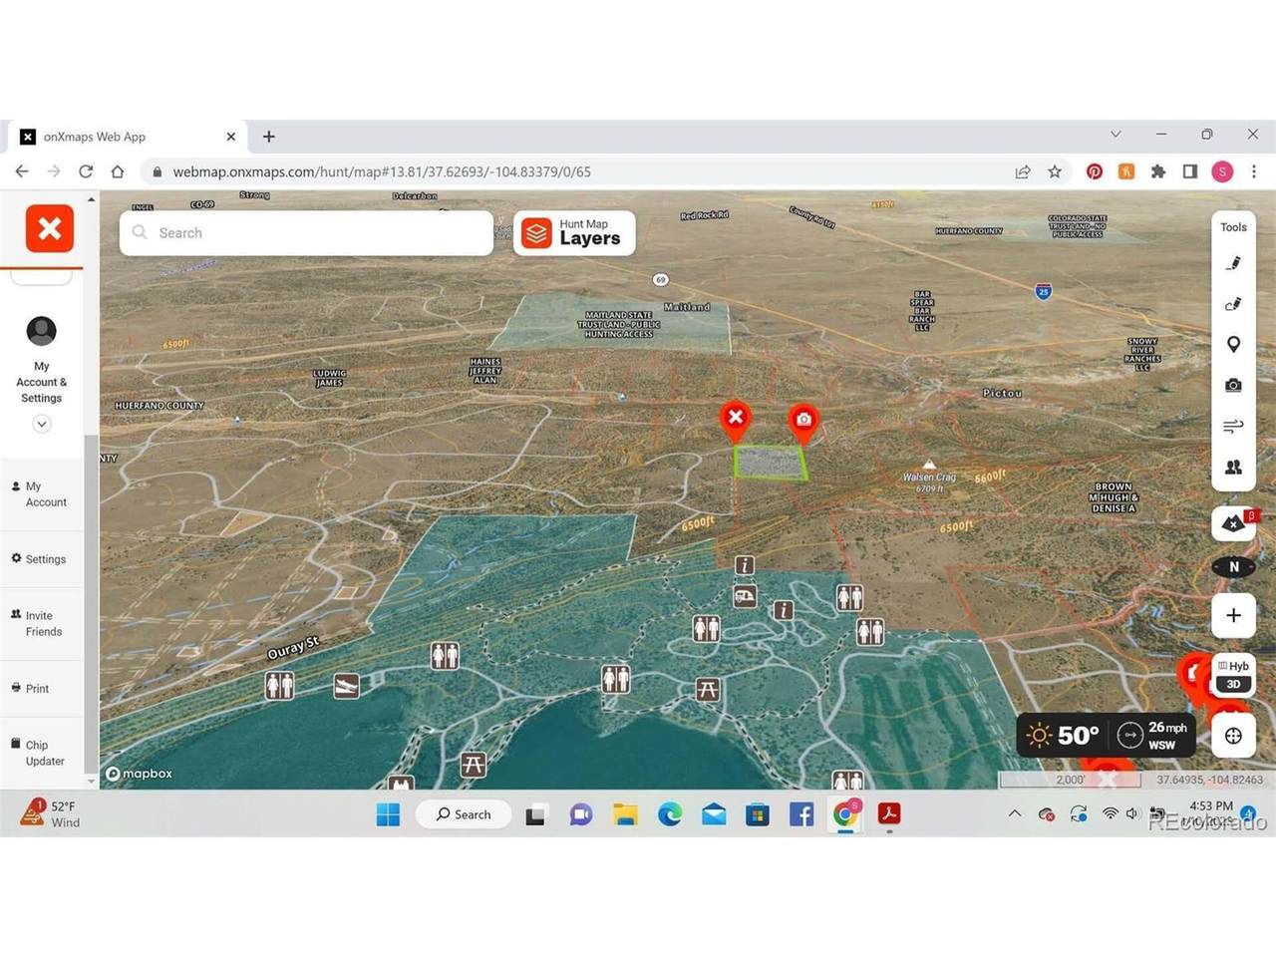Click the red X waypoint marker on map
This screenshot has height=957, width=1276.
pos(736,418)
